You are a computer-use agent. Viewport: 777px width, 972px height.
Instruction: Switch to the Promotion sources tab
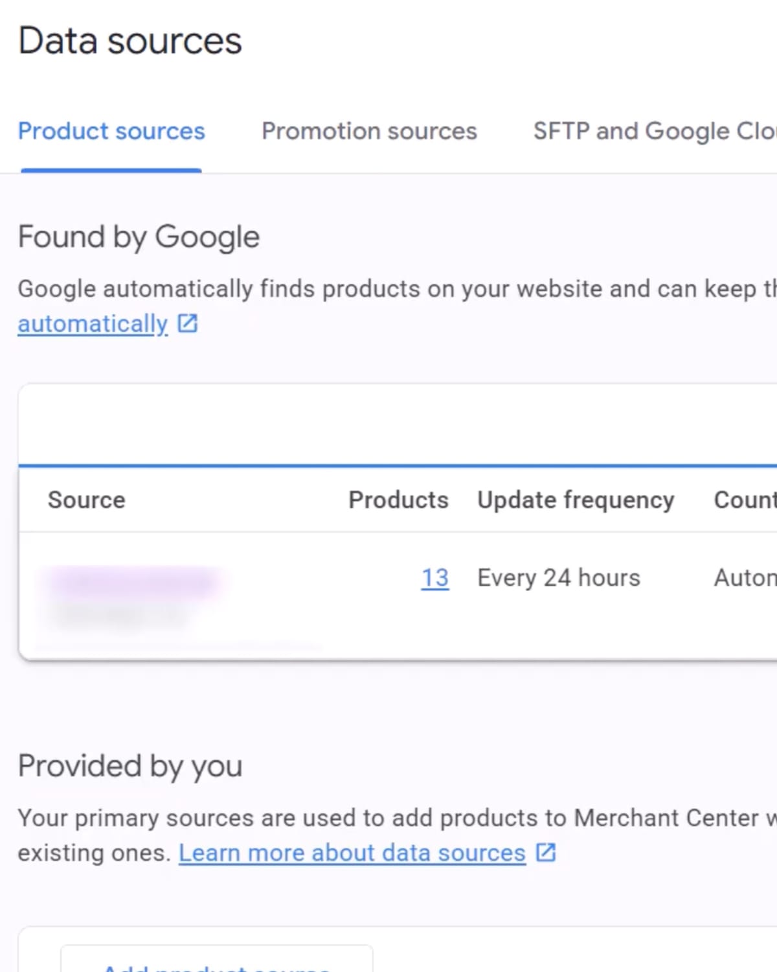[369, 132]
